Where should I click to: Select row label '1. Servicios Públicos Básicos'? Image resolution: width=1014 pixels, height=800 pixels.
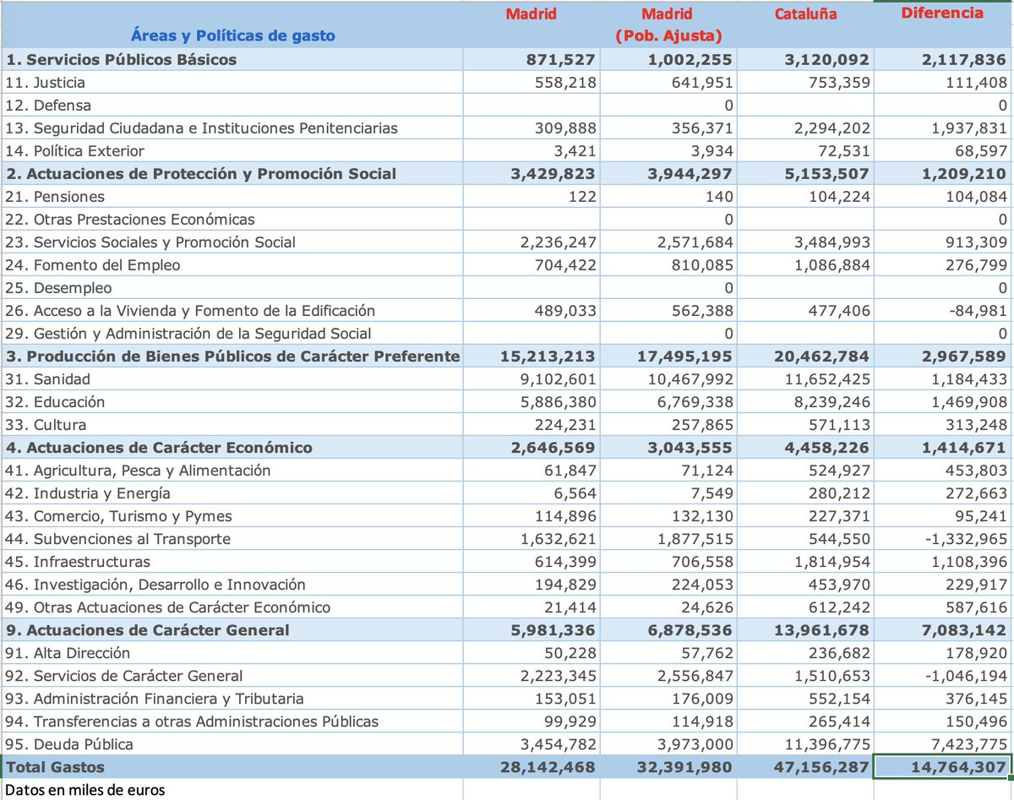121,59
